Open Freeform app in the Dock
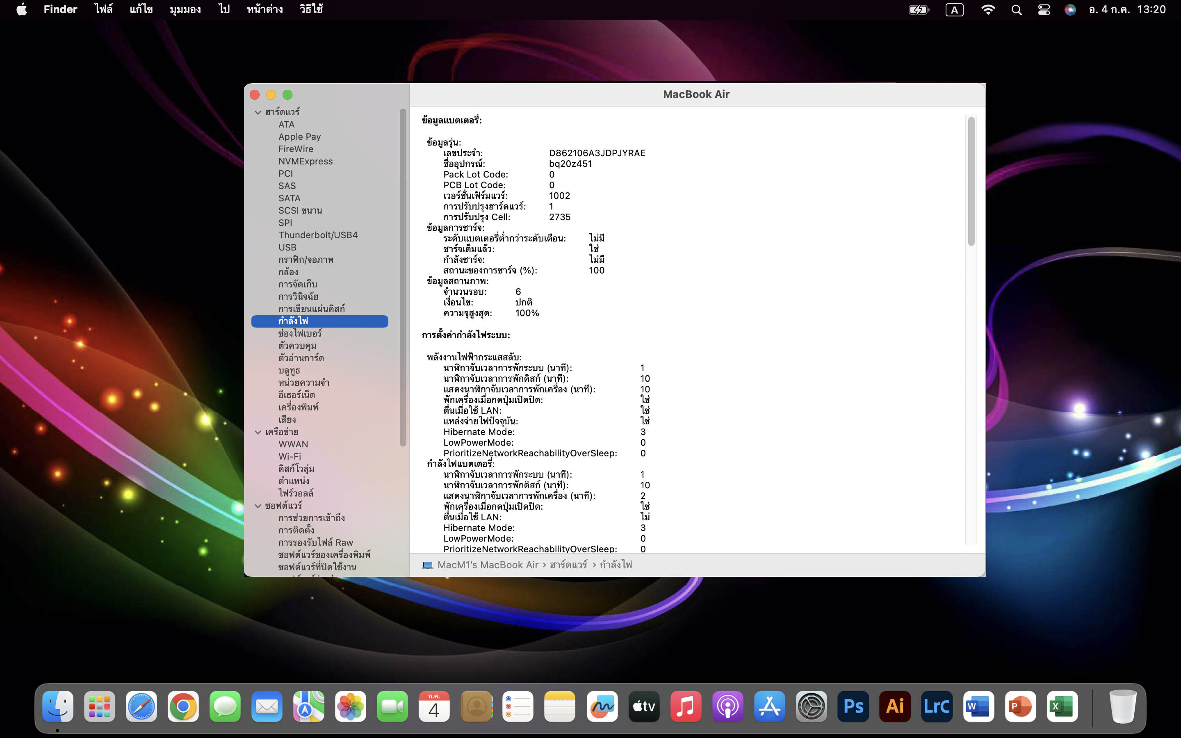This screenshot has width=1181, height=738. coord(602,706)
